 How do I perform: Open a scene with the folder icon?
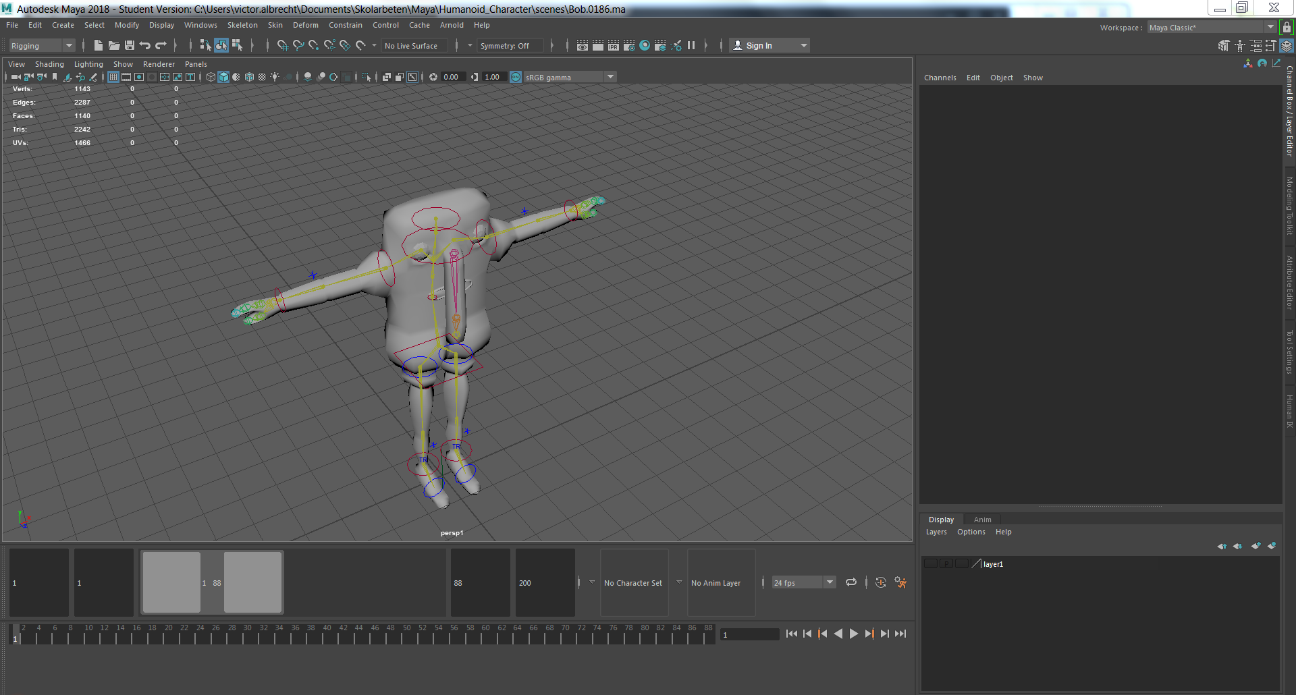[x=114, y=45]
